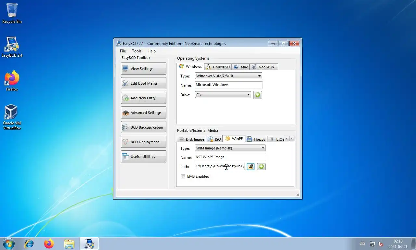Viewport: 416px width, 250px height.
Task: Click the browse file icon beside Path
Action: pyautogui.click(x=251, y=167)
